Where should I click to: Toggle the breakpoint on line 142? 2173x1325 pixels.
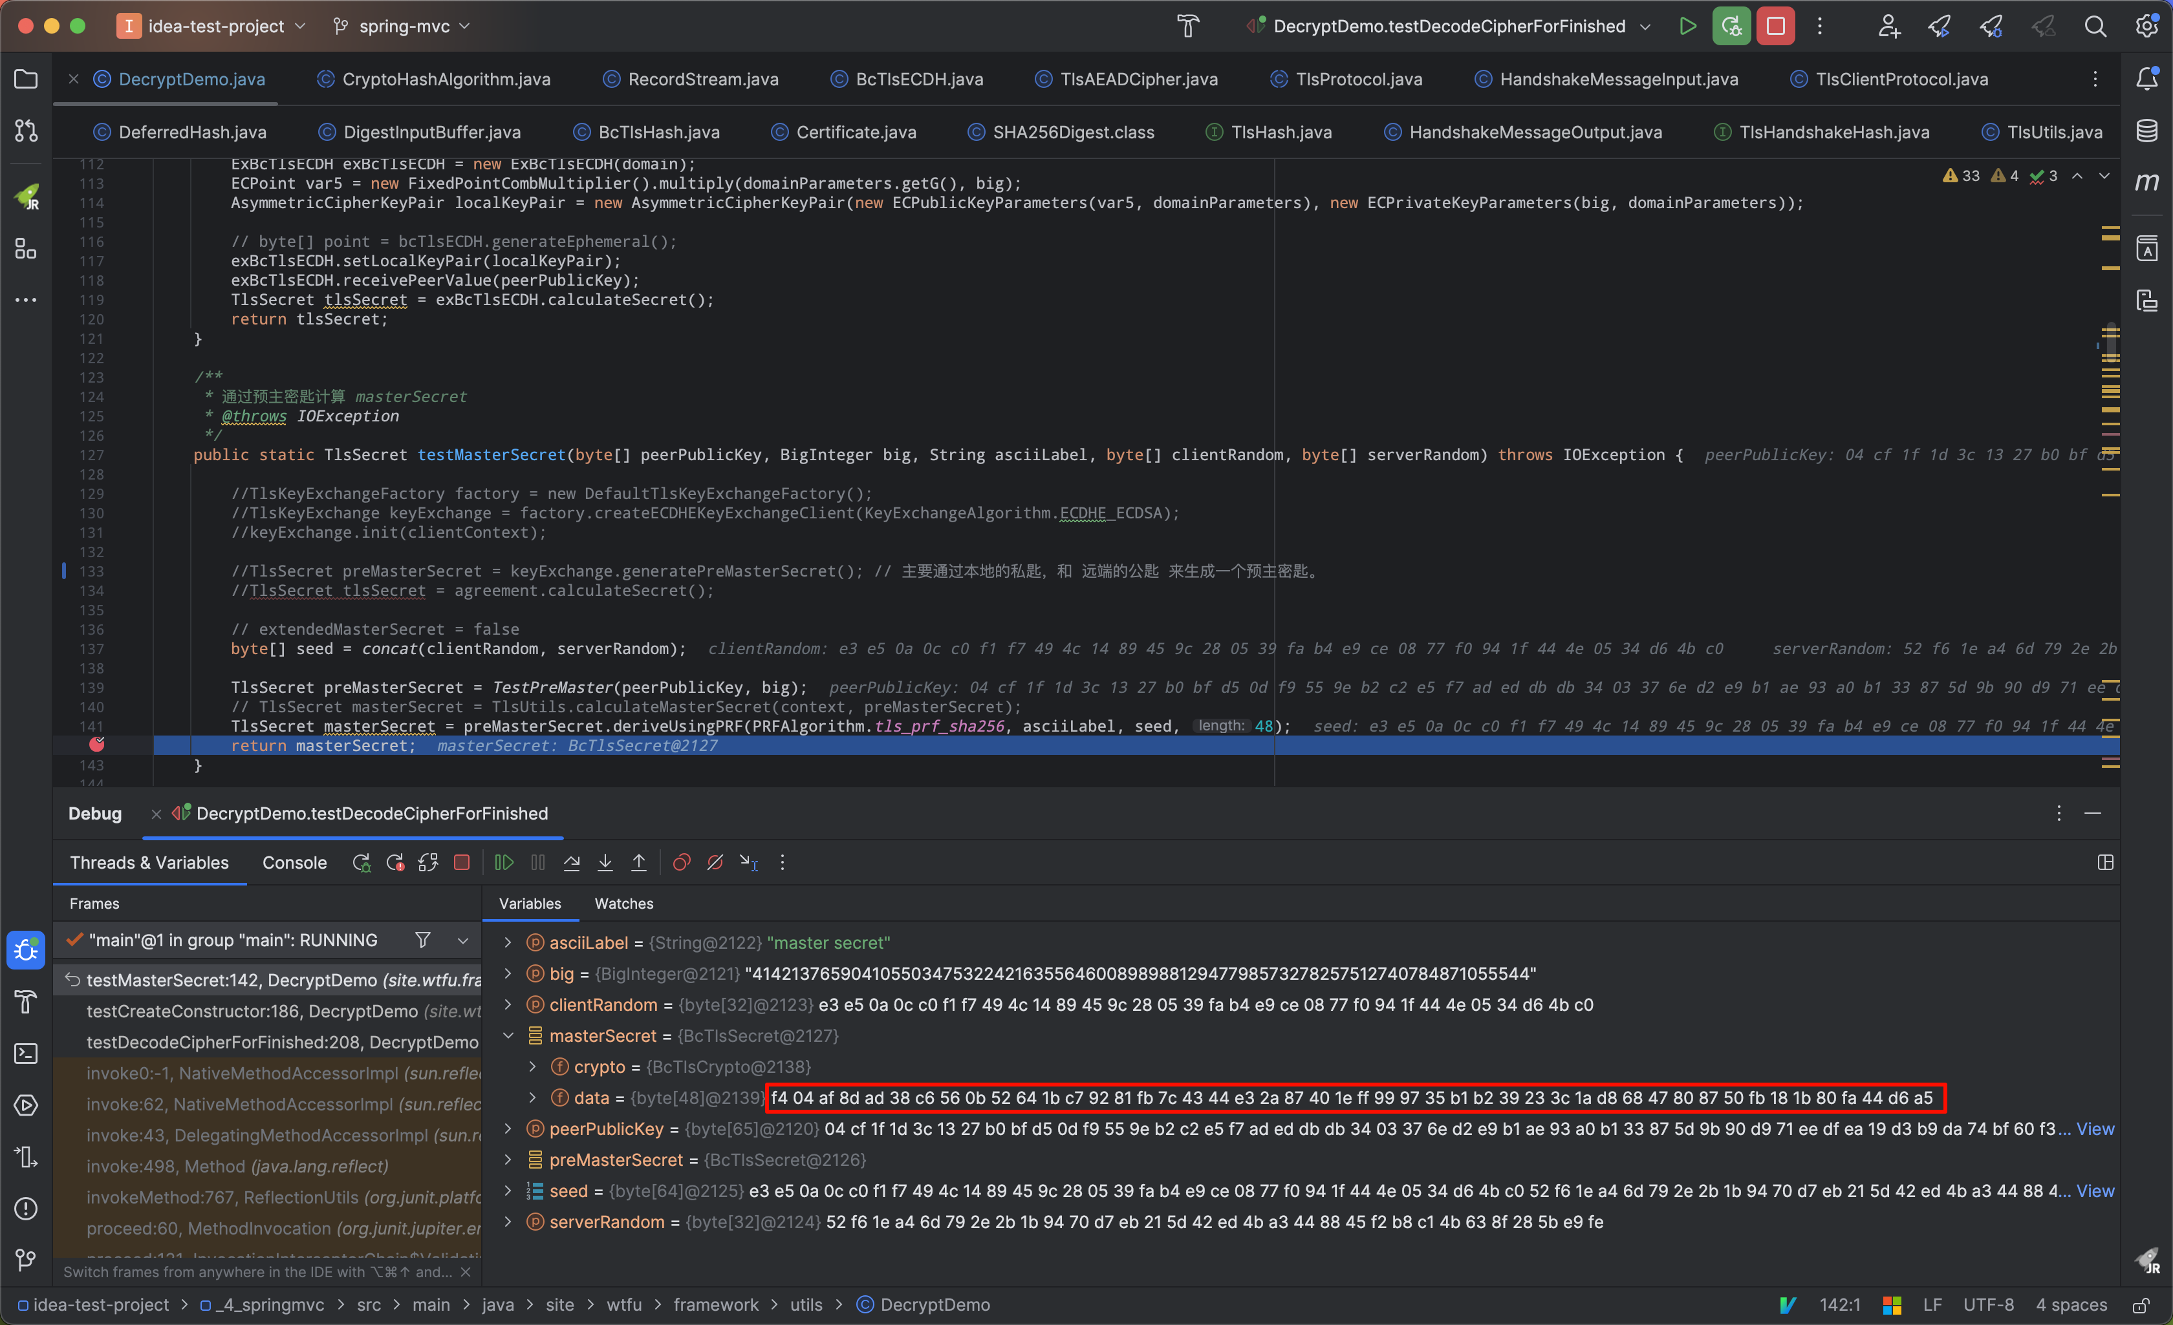click(x=97, y=745)
